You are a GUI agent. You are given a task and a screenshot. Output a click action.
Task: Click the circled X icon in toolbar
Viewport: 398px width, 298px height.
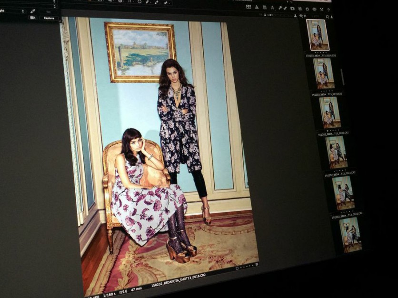(x=300, y=8)
